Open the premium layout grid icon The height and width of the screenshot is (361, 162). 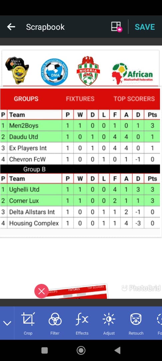click(x=117, y=27)
